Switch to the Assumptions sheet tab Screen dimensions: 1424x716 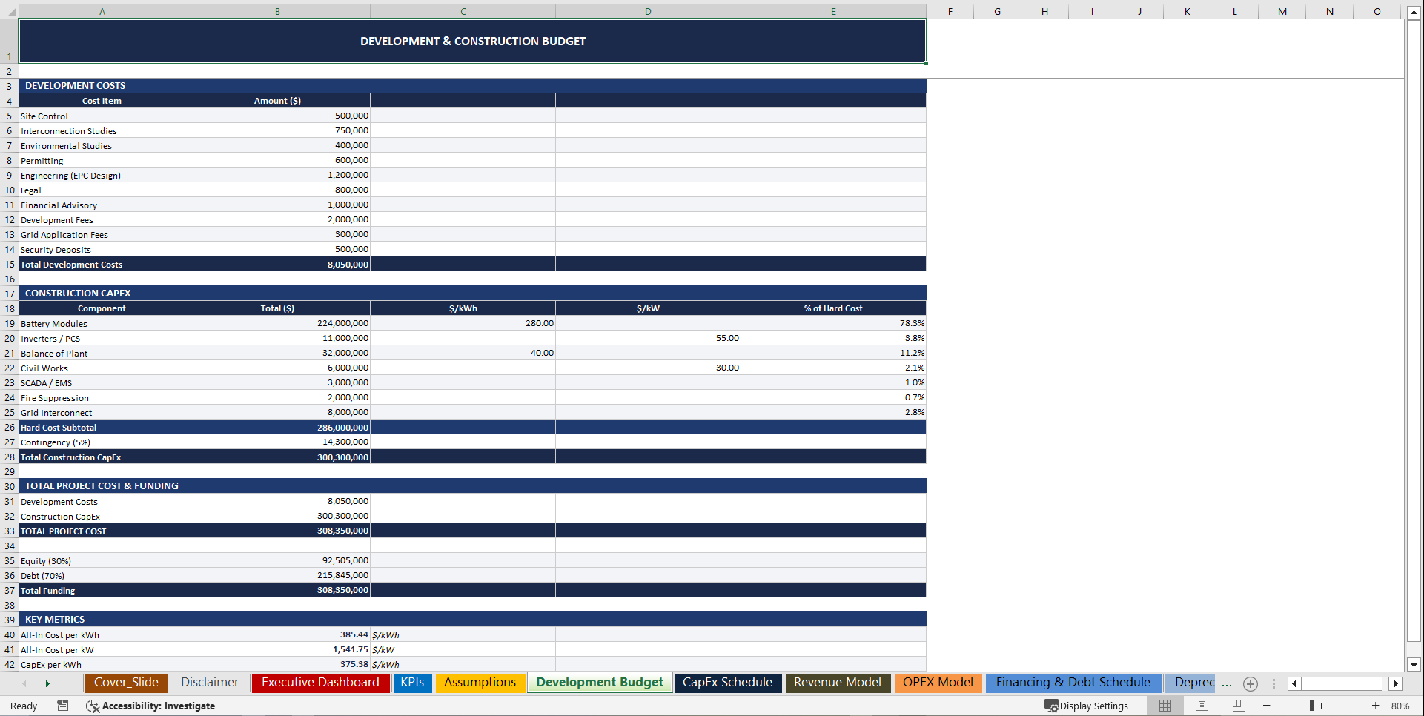pyautogui.click(x=480, y=683)
